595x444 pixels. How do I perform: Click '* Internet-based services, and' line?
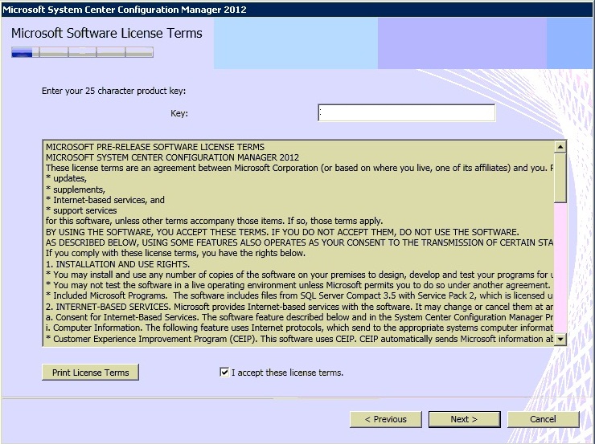click(x=105, y=200)
